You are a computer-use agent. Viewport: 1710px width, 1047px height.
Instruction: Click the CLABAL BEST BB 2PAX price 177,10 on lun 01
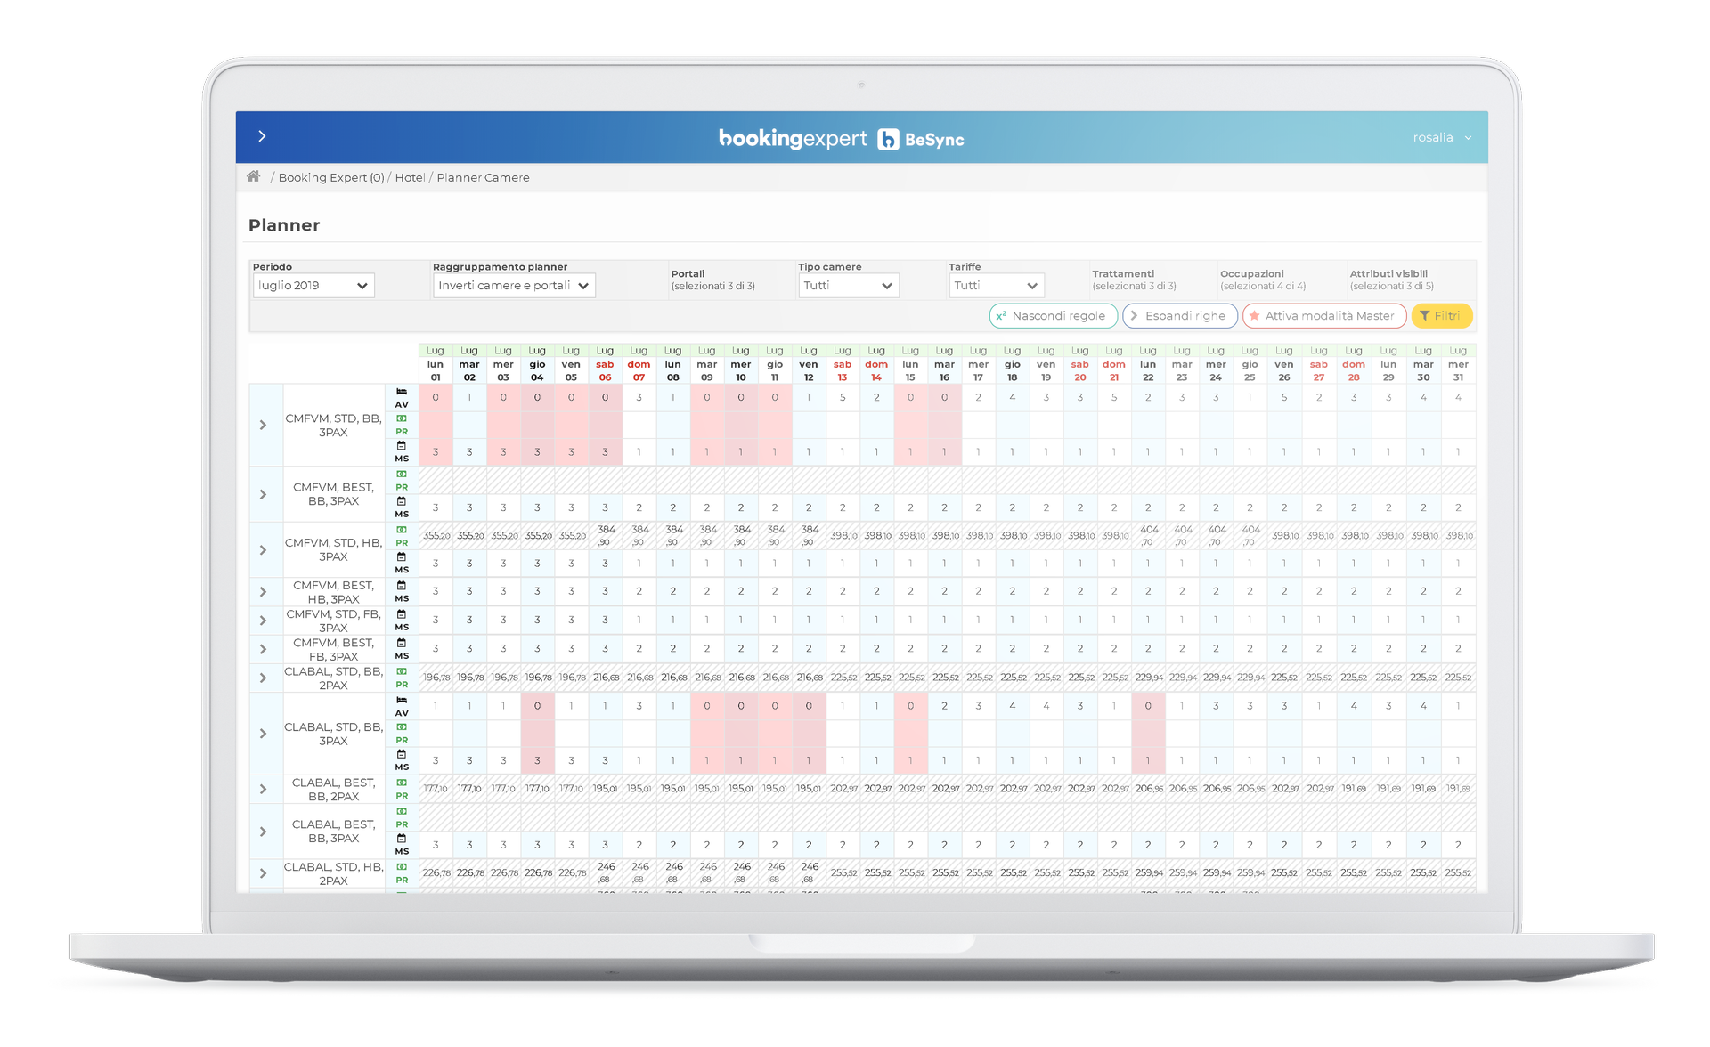436,789
